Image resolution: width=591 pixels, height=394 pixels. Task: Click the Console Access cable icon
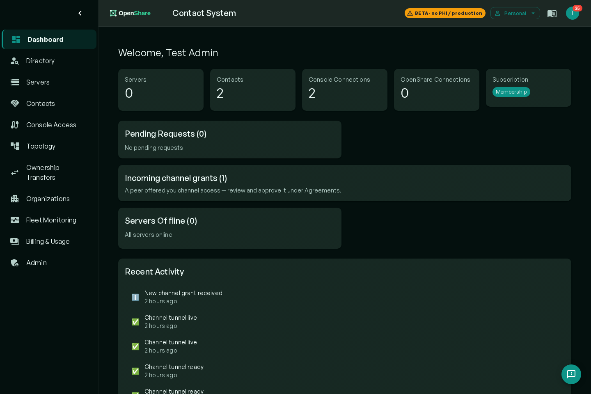15,125
